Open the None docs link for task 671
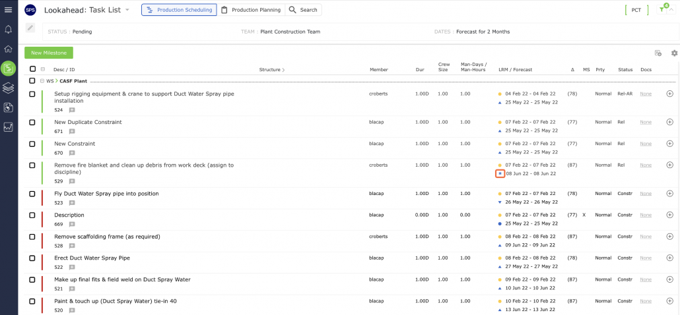 [x=646, y=123]
